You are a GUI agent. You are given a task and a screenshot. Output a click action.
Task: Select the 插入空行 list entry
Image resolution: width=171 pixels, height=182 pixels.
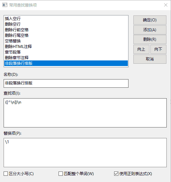pyautogui.click(x=66, y=19)
